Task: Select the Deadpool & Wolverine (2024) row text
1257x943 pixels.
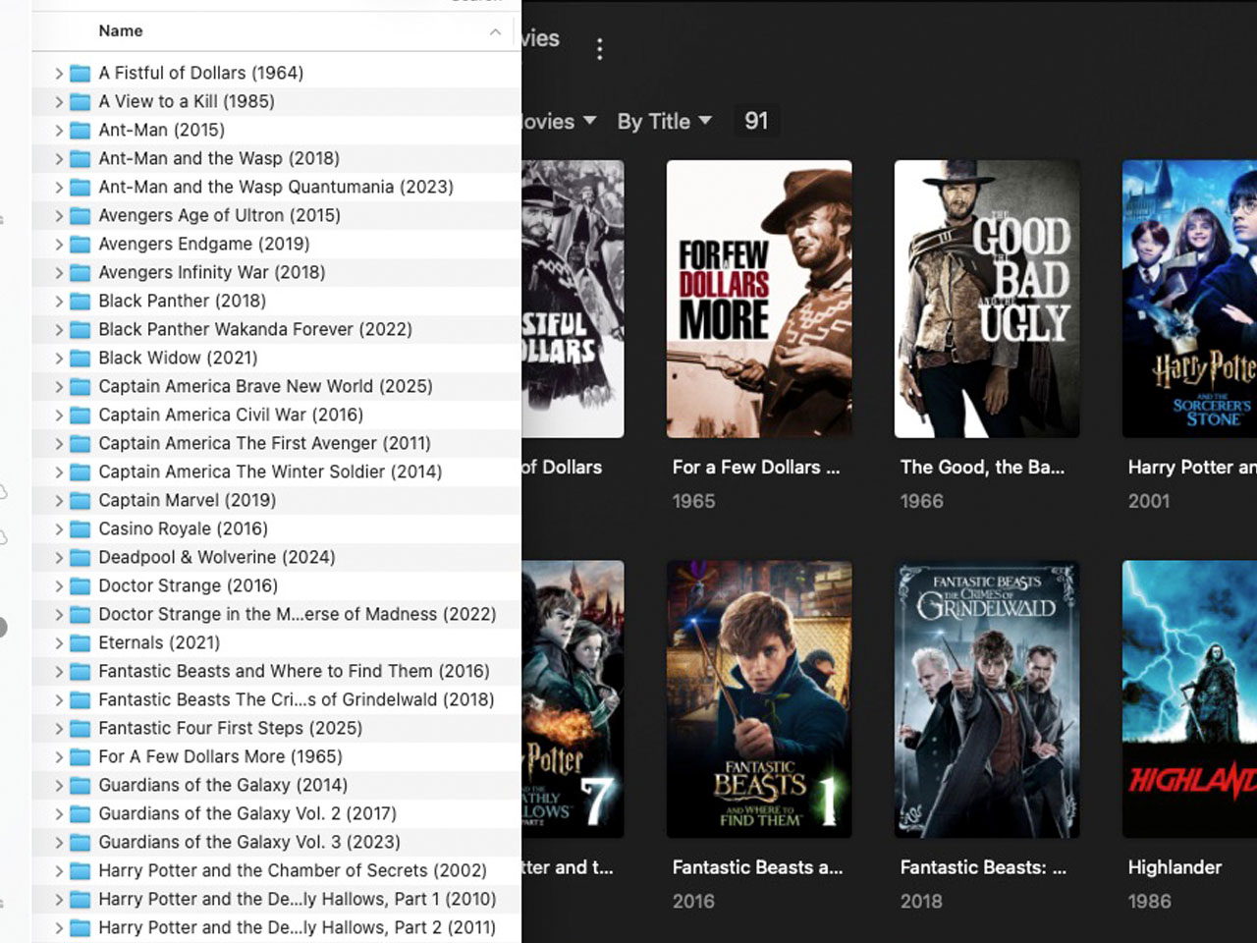Action: tap(217, 557)
